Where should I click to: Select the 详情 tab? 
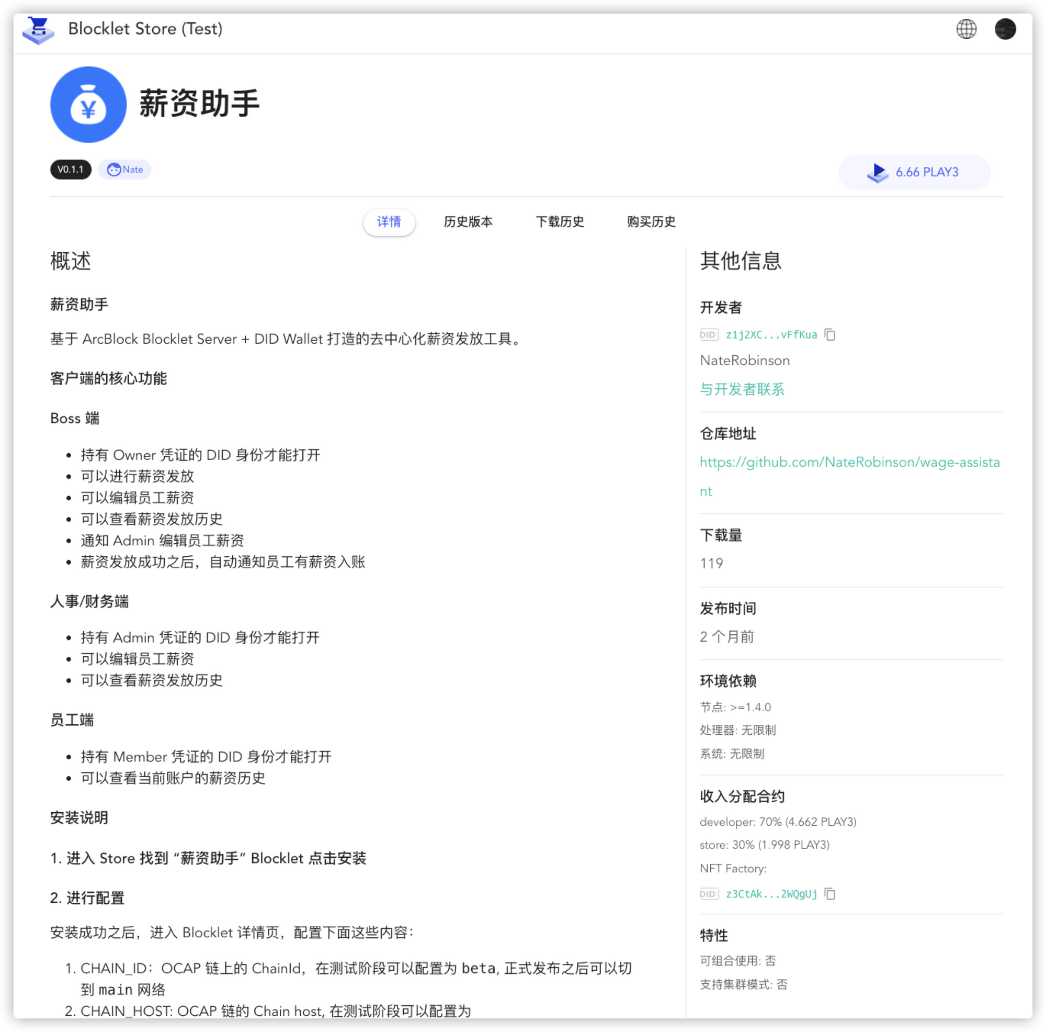pyautogui.click(x=389, y=222)
